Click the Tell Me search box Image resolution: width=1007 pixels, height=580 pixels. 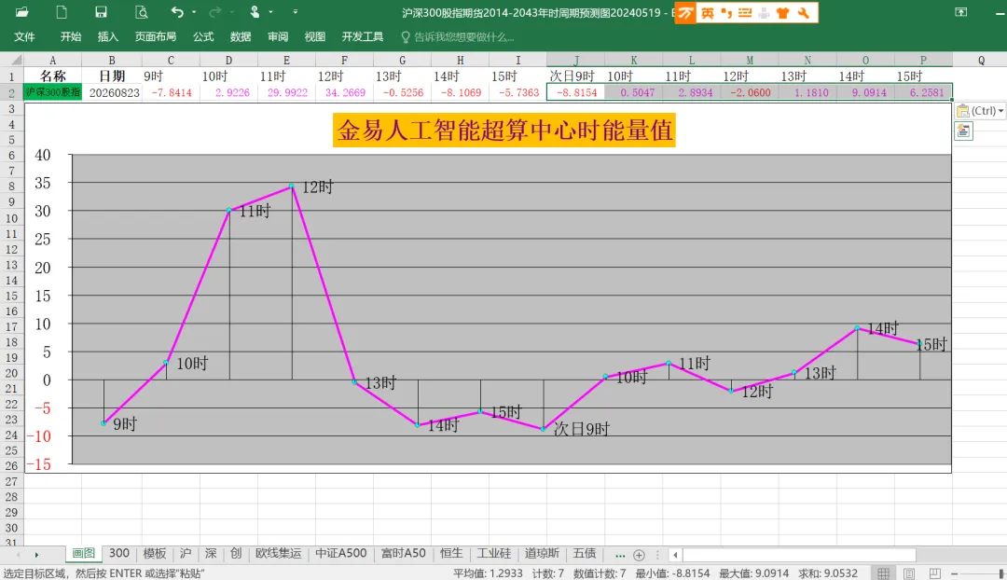[457, 37]
